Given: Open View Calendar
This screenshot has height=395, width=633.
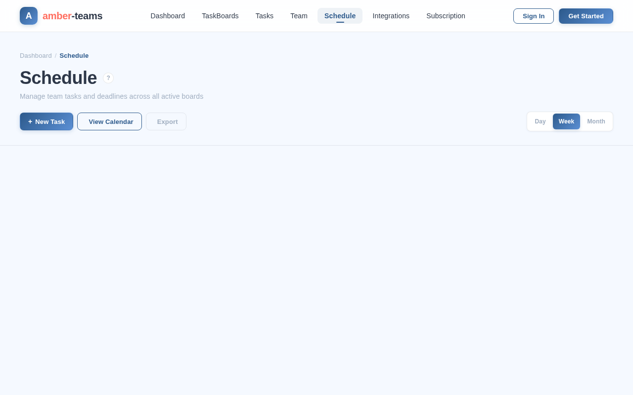Looking at the screenshot, I should coord(109,121).
